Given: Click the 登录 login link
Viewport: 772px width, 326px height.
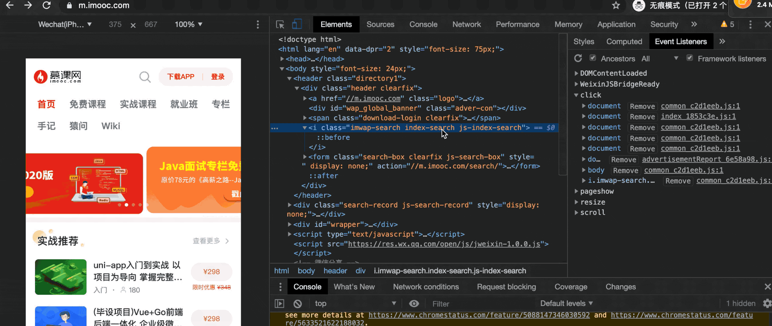Looking at the screenshot, I should pyautogui.click(x=218, y=77).
